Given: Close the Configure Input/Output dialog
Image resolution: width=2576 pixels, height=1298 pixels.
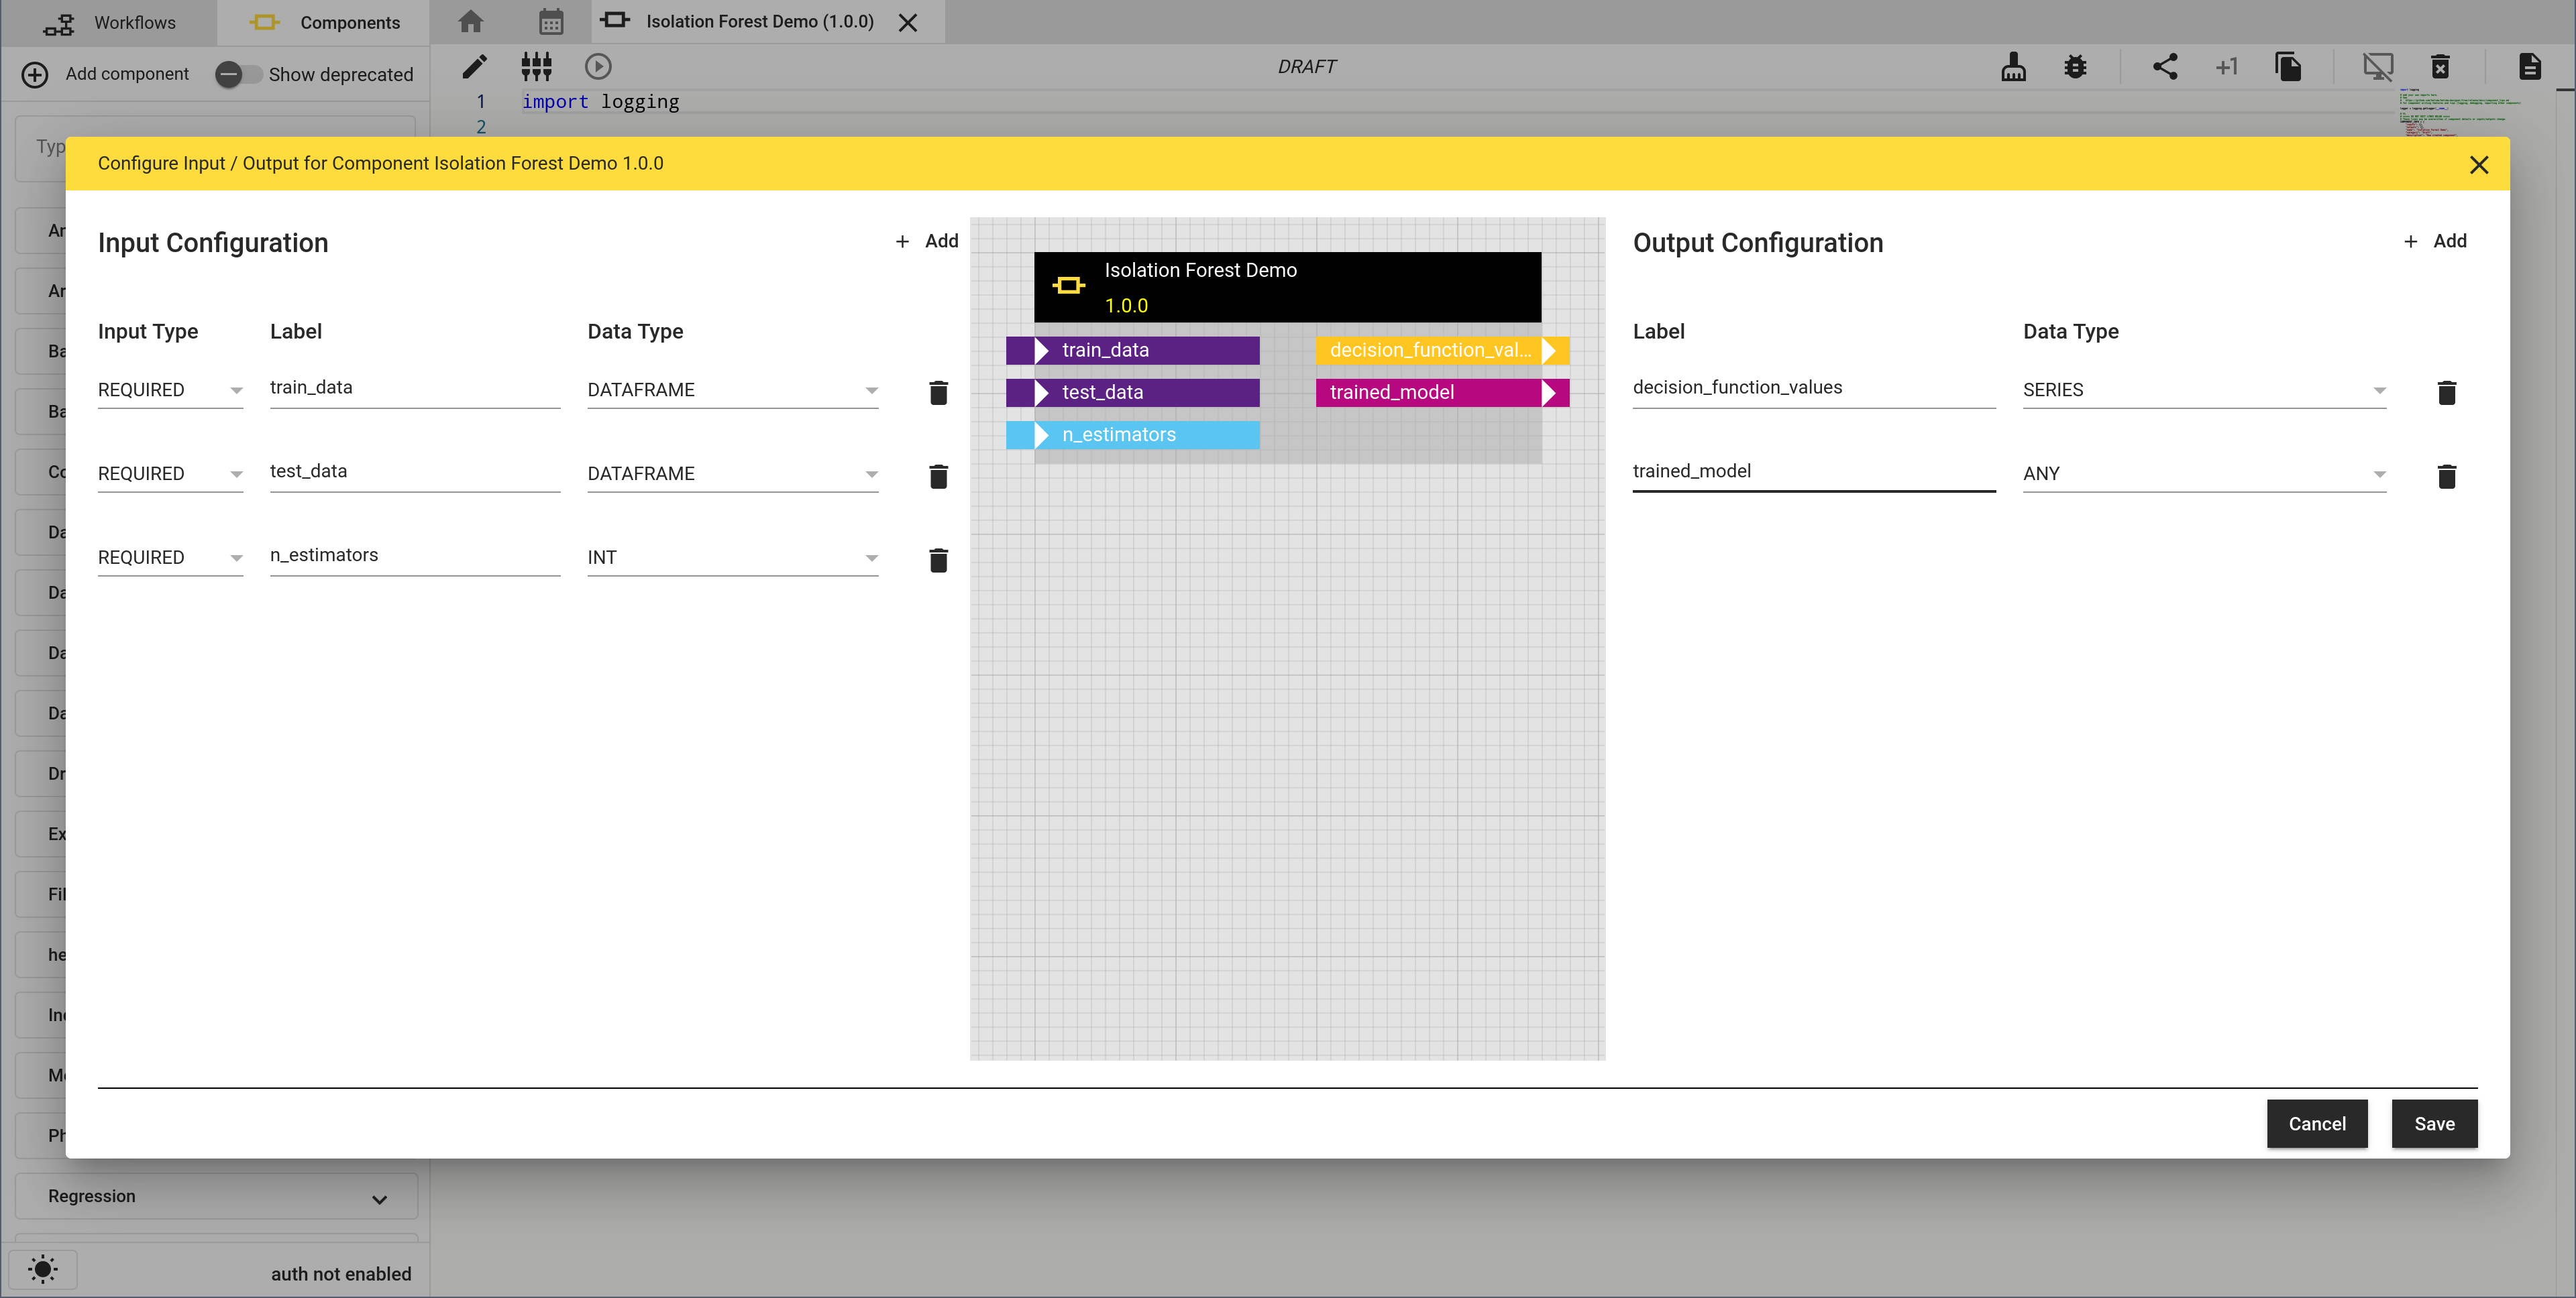Looking at the screenshot, I should point(2478,165).
